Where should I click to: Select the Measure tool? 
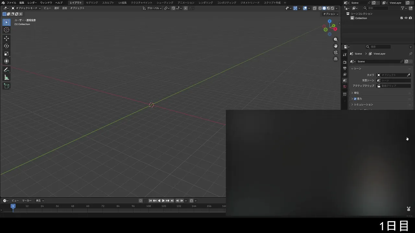6,77
